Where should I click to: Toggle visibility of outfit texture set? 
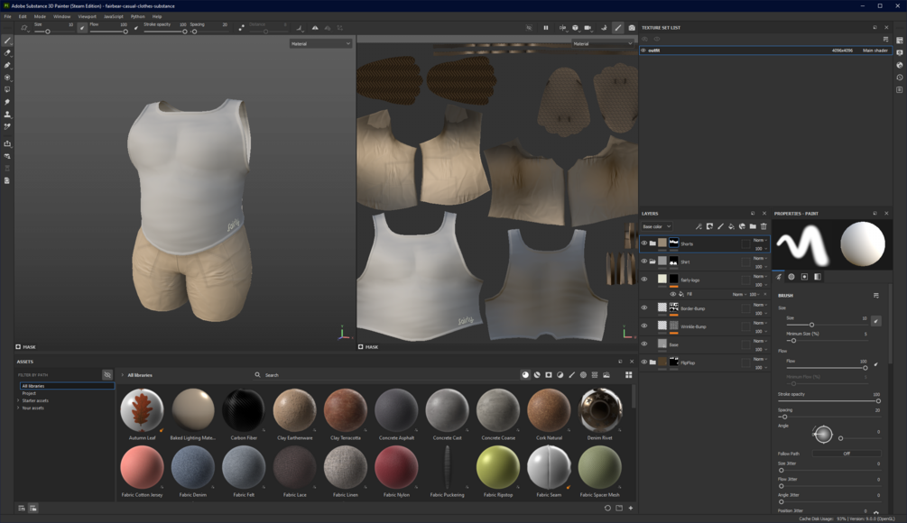(643, 50)
